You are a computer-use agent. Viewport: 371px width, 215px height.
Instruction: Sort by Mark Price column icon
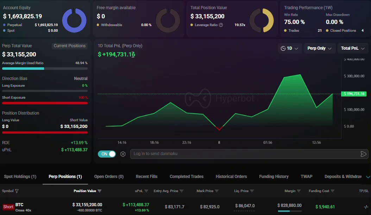pyautogui.click(x=217, y=191)
